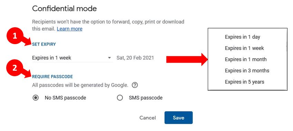Click the expiry dropdown arrow
The height and width of the screenshot is (131, 293).
(x=109, y=58)
